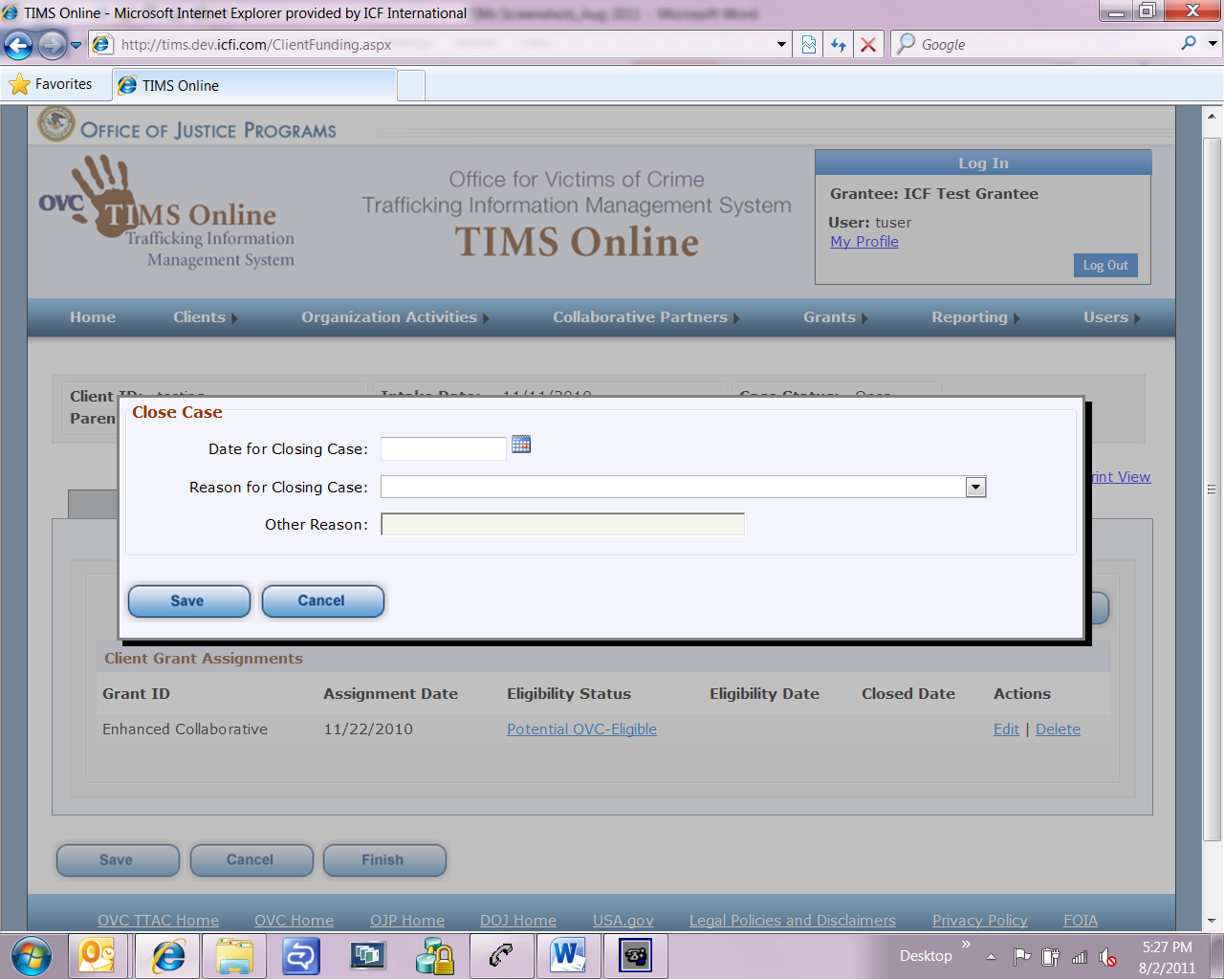Save the Close Case dialog
The width and height of the screenshot is (1224, 979).
pyautogui.click(x=188, y=600)
